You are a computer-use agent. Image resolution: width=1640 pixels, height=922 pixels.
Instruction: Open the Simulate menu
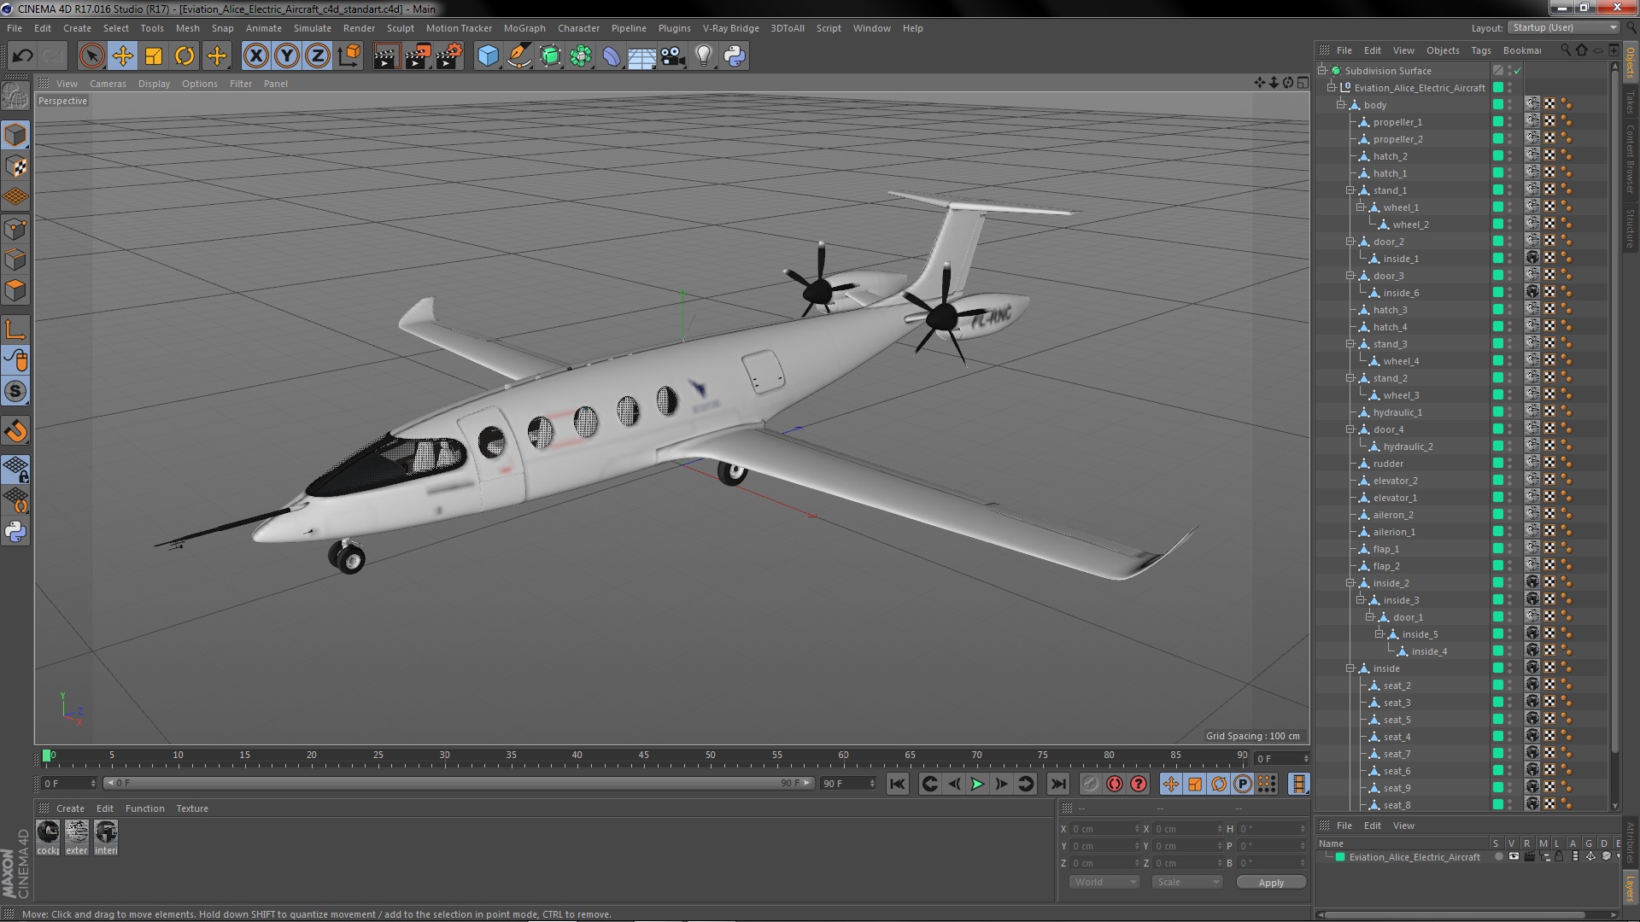pyautogui.click(x=313, y=28)
